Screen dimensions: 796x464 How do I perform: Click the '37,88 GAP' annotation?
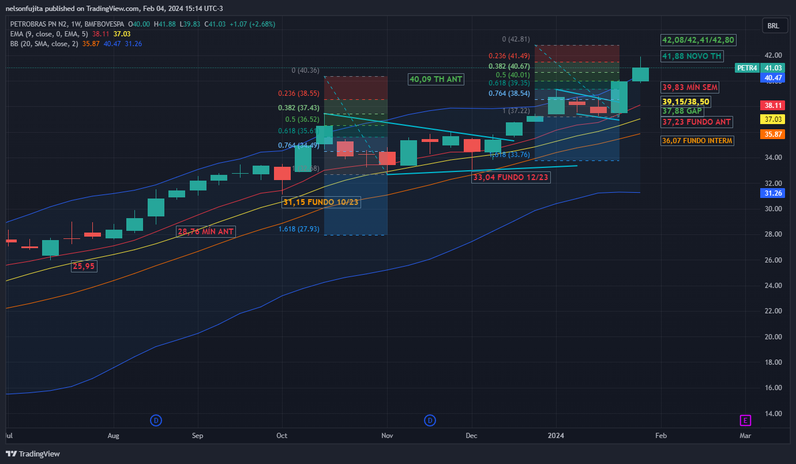tap(682, 111)
